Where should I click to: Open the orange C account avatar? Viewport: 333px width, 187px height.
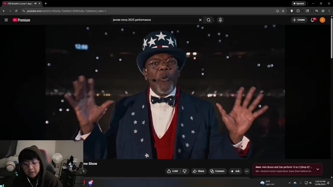click(x=322, y=20)
